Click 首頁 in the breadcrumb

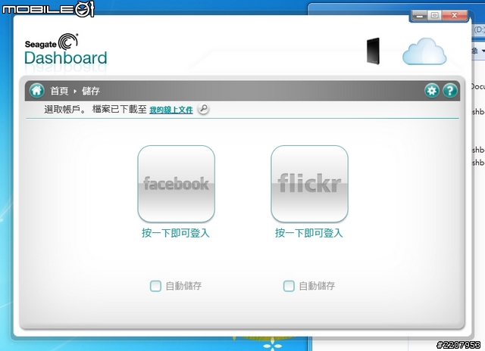click(59, 91)
